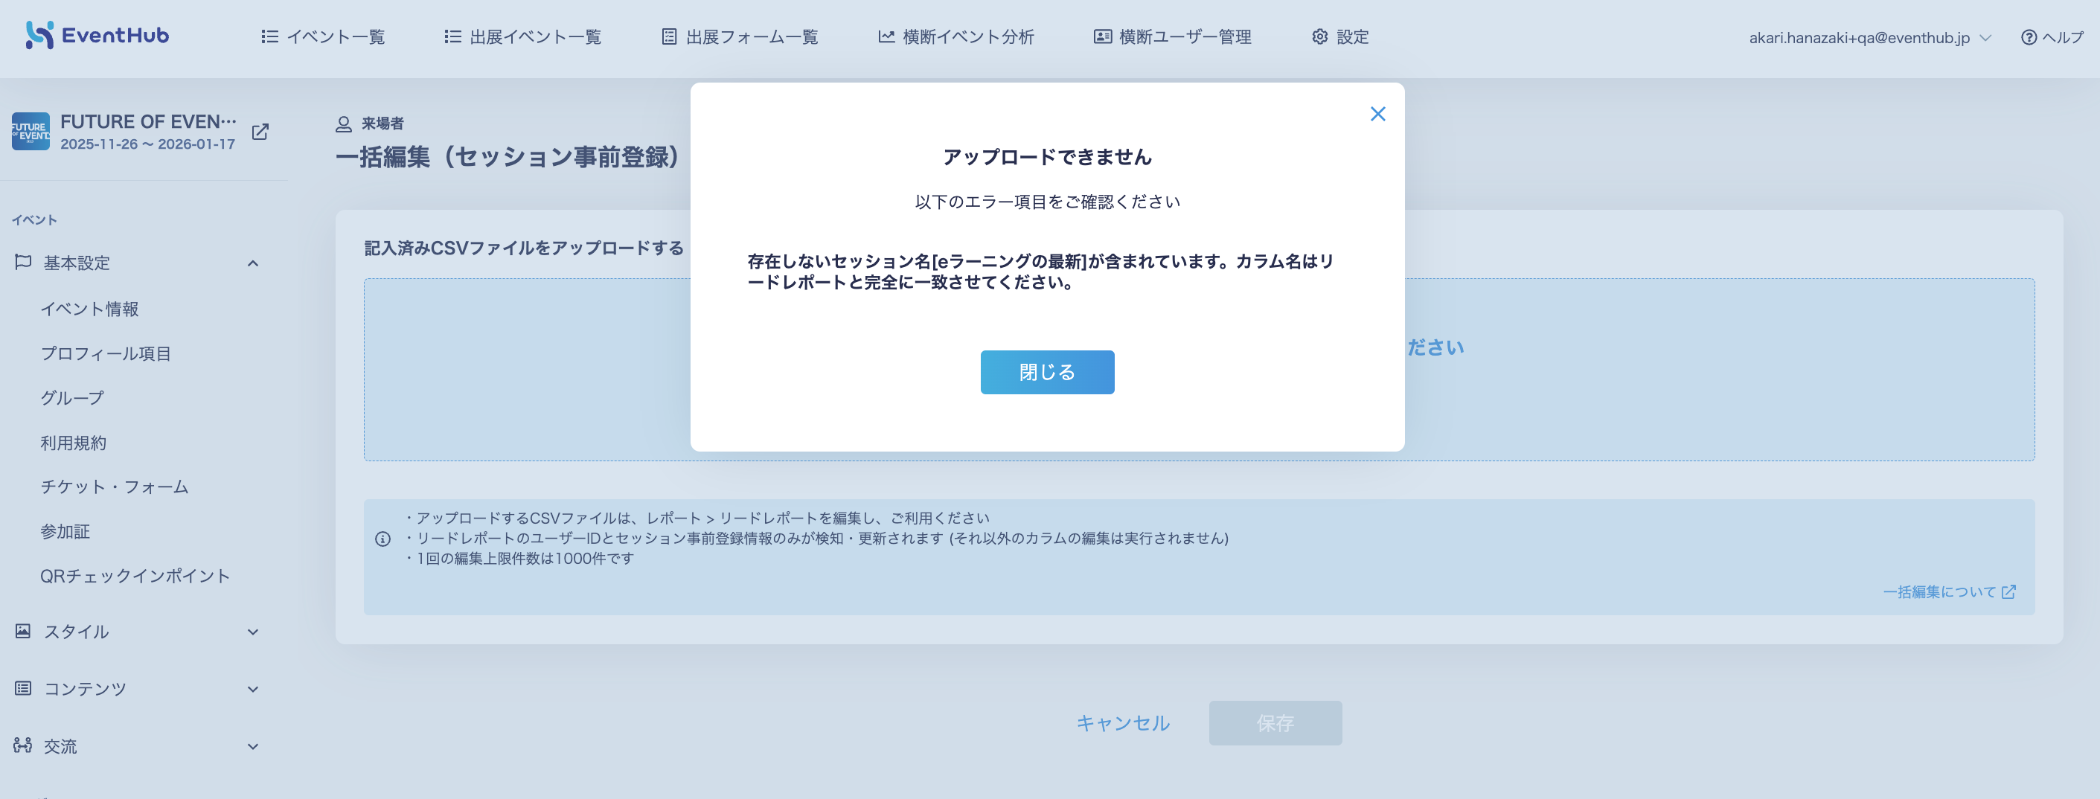Collapse the 基本設定 section
Viewport: 2100px width, 799px height.
pyautogui.click(x=253, y=263)
